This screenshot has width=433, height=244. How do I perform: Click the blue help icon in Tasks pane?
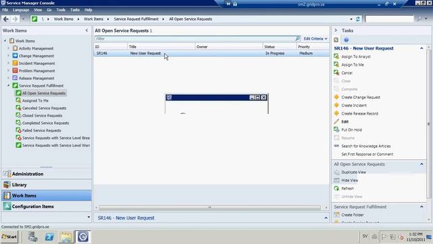tap(346, 40)
